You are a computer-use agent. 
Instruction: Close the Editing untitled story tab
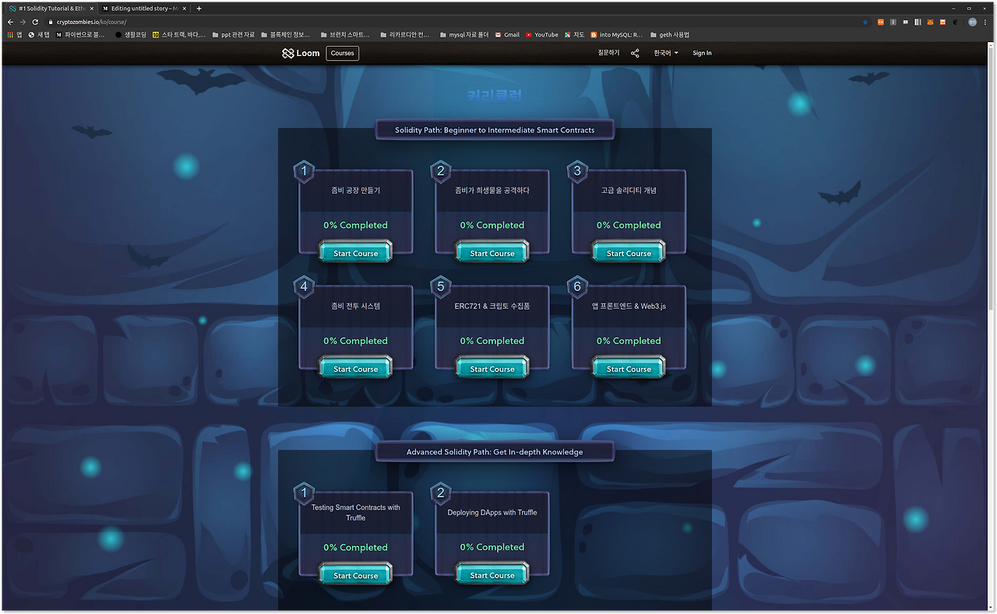(185, 9)
